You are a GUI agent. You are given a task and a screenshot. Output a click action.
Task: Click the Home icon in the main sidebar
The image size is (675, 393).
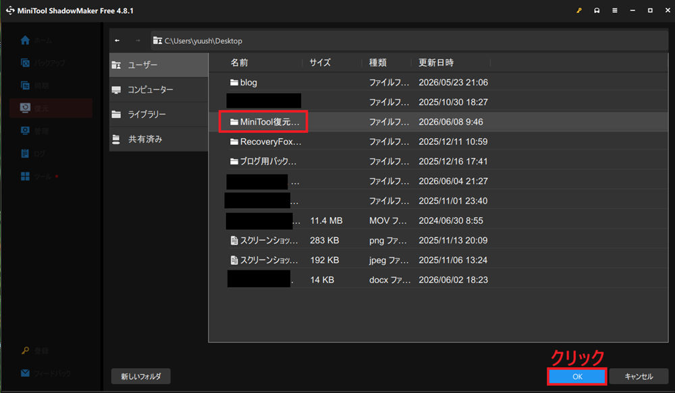26,40
